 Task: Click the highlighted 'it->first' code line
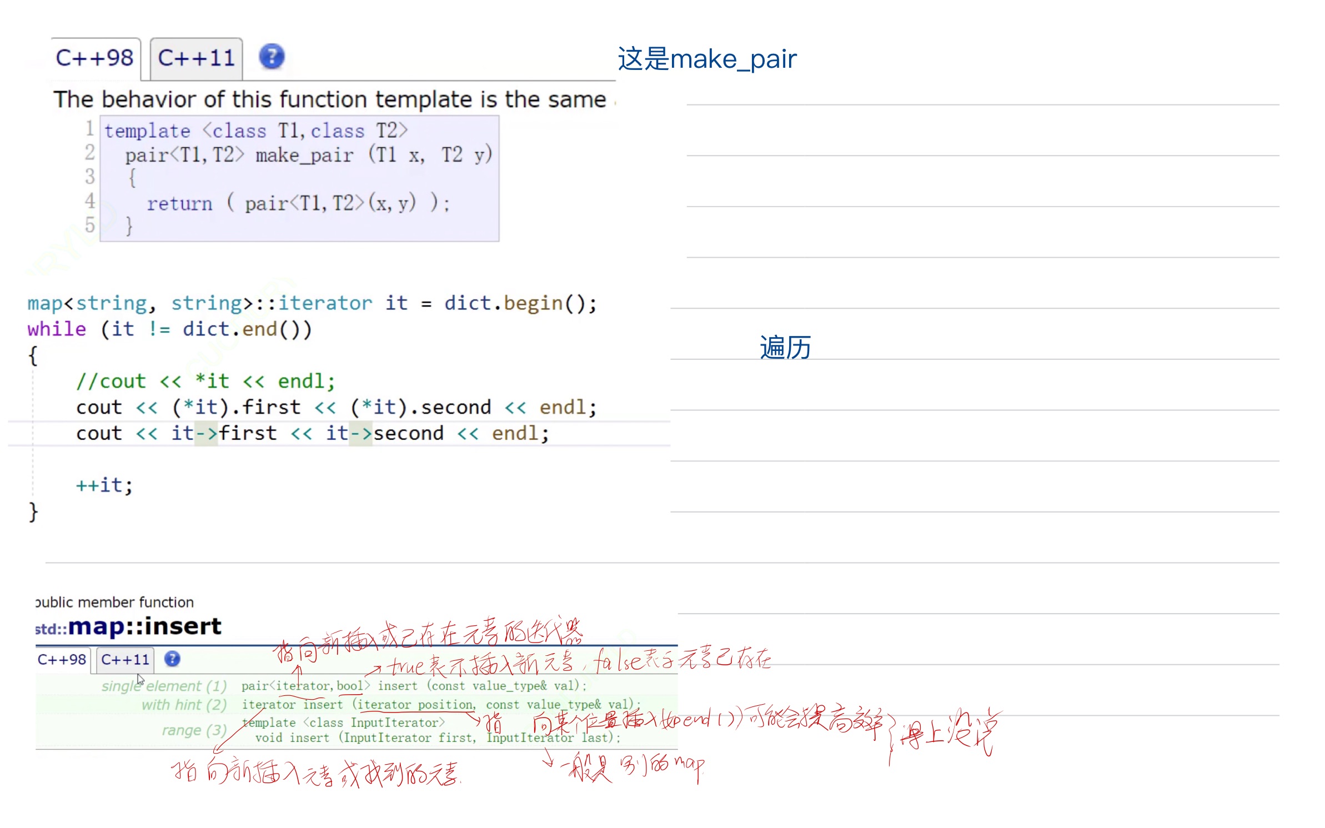[312, 433]
